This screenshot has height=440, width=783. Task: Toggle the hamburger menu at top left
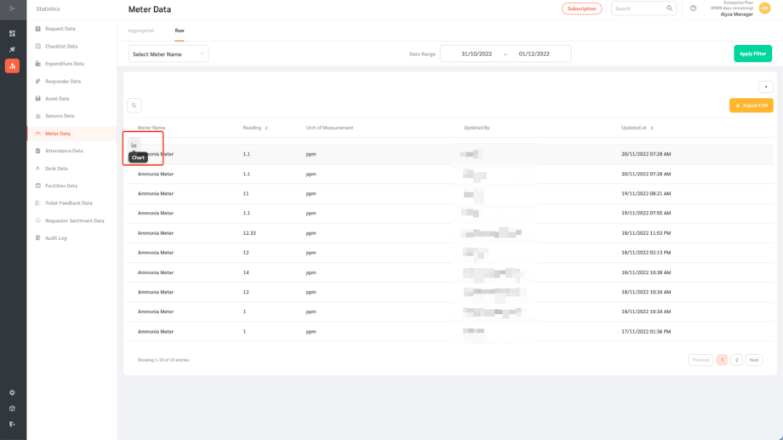pyautogui.click(x=12, y=9)
